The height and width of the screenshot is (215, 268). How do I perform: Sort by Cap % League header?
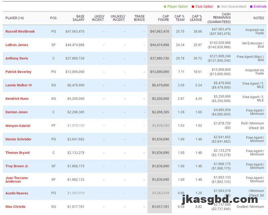click(196, 18)
